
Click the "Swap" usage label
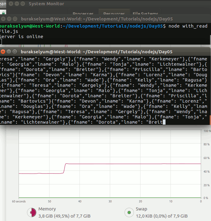point(141,209)
